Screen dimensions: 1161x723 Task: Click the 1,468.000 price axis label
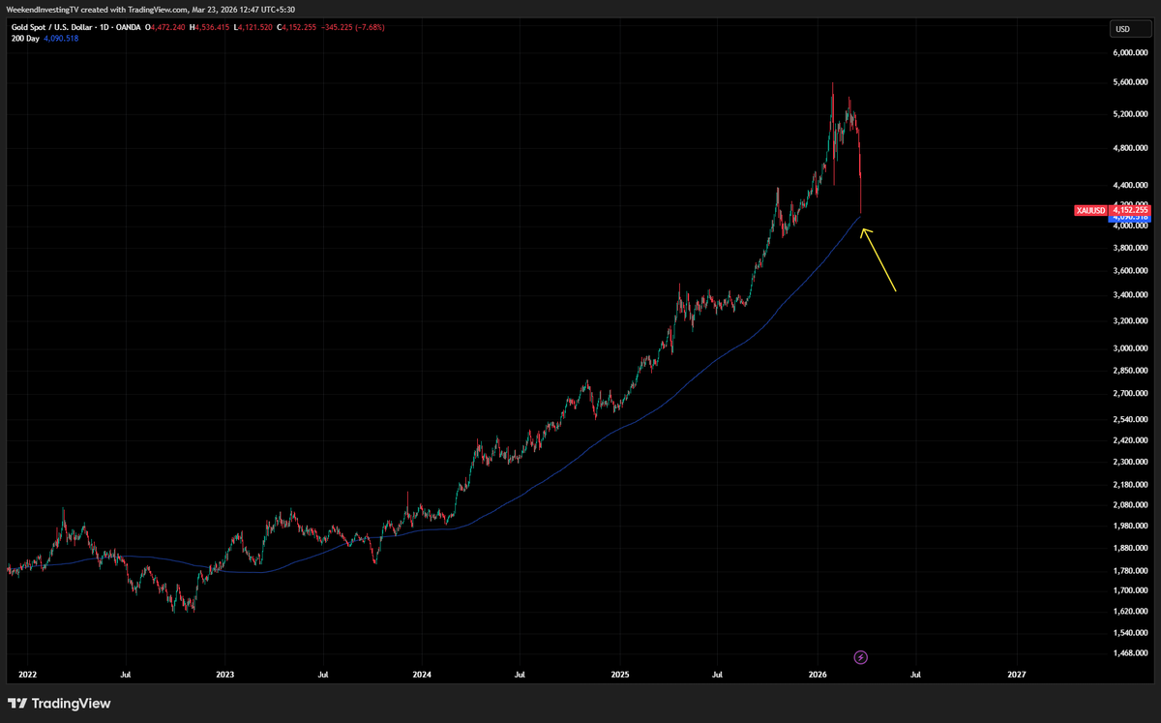(x=1129, y=653)
